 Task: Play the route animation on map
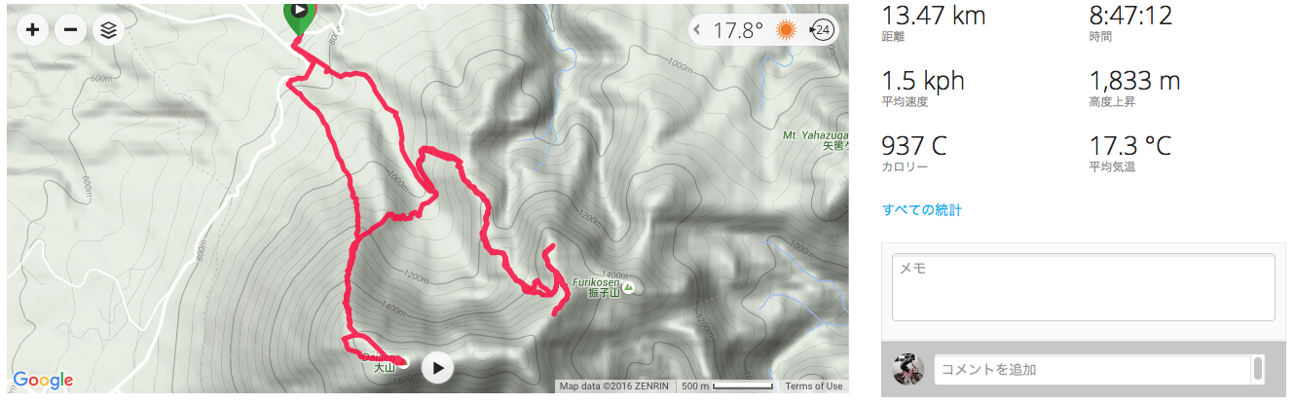click(x=439, y=367)
